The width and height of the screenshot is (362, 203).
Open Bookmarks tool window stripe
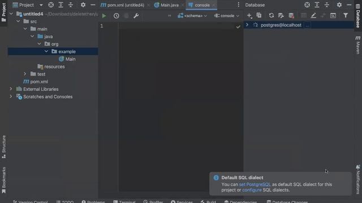[4, 180]
